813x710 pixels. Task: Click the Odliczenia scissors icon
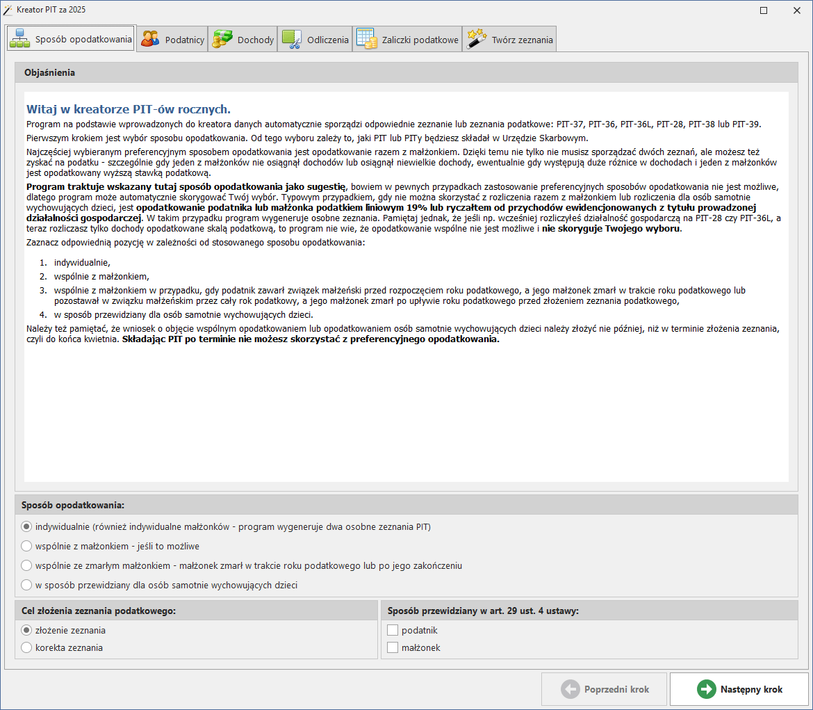pyautogui.click(x=291, y=40)
